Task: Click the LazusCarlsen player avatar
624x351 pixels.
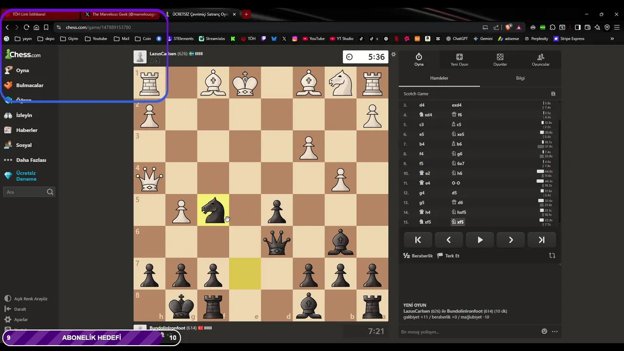Action: 140,57
